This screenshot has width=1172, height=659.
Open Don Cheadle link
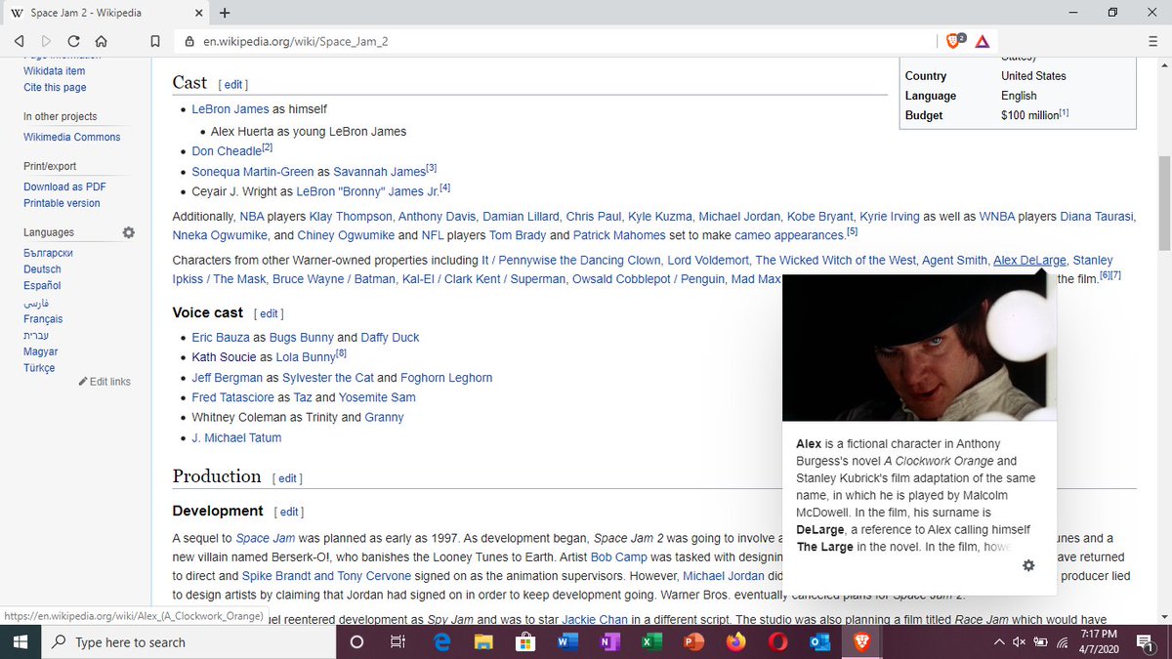(227, 151)
